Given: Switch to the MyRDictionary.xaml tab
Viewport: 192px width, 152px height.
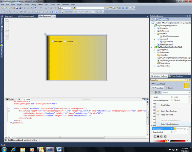Looking at the screenshot, I should point(26,16).
